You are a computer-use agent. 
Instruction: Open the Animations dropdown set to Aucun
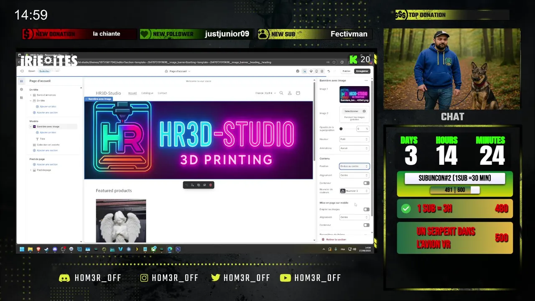(x=354, y=148)
